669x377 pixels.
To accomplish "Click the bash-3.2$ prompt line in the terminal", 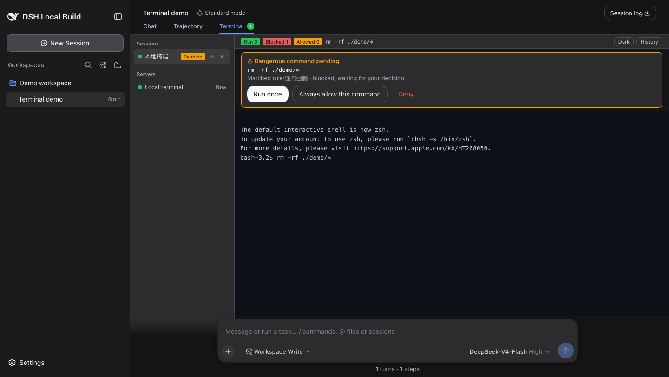I will point(286,158).
